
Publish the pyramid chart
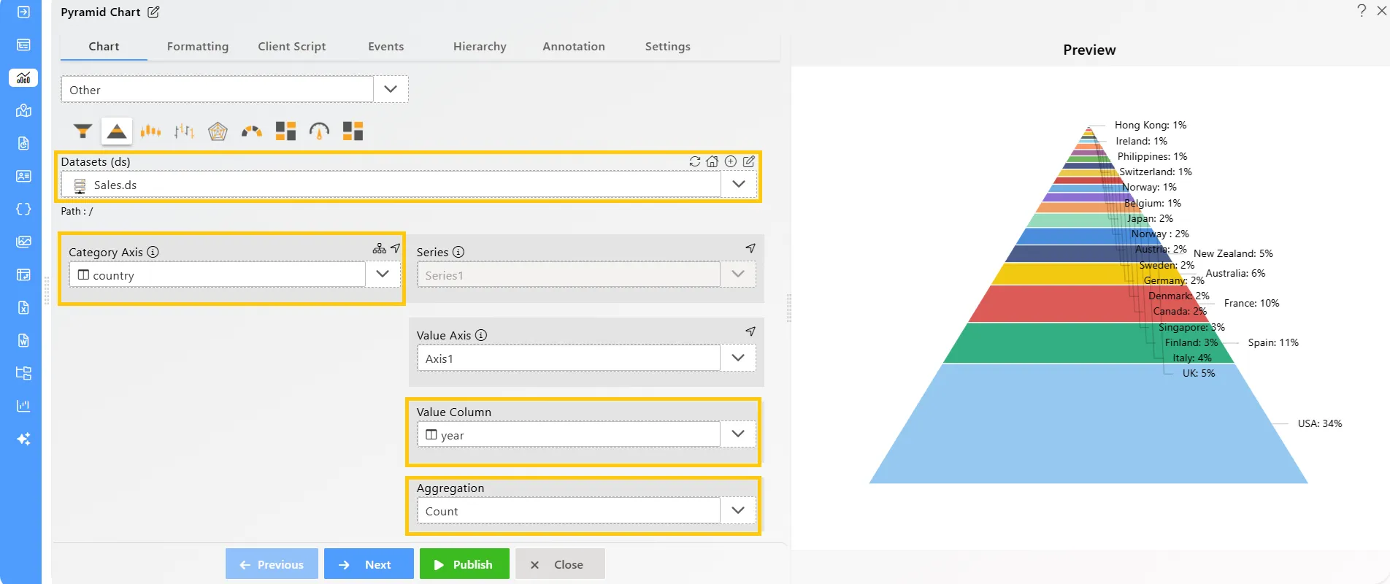click(x=464, y=564)
